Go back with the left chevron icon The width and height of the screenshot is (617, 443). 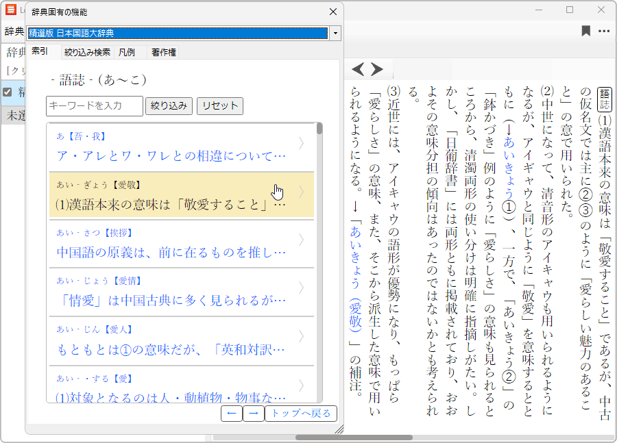(358, 69)
